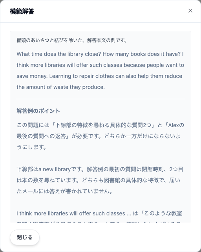201x252 pixels.
Task: Click the sentence "What time does the library close?"
Action: tap(59, 54)
